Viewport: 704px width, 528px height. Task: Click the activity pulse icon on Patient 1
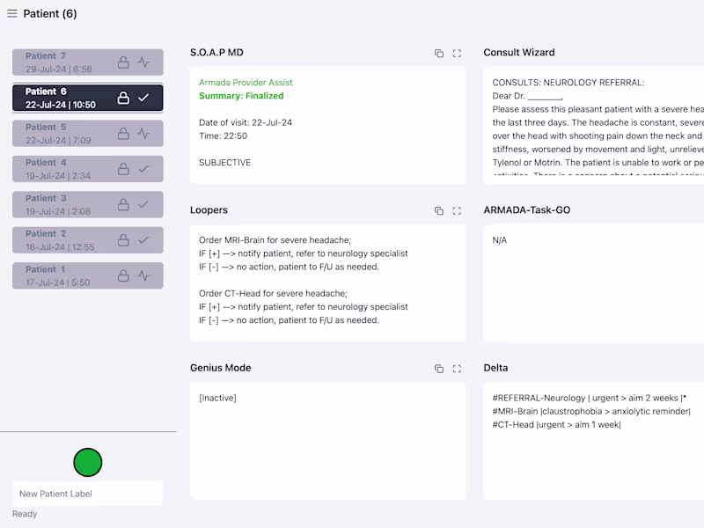click(143, 275)
